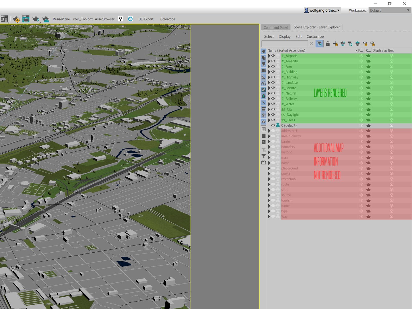Open the Rendered Frame Window icon
The height and width of the screenshot is (309, 412).
[26, 19]
